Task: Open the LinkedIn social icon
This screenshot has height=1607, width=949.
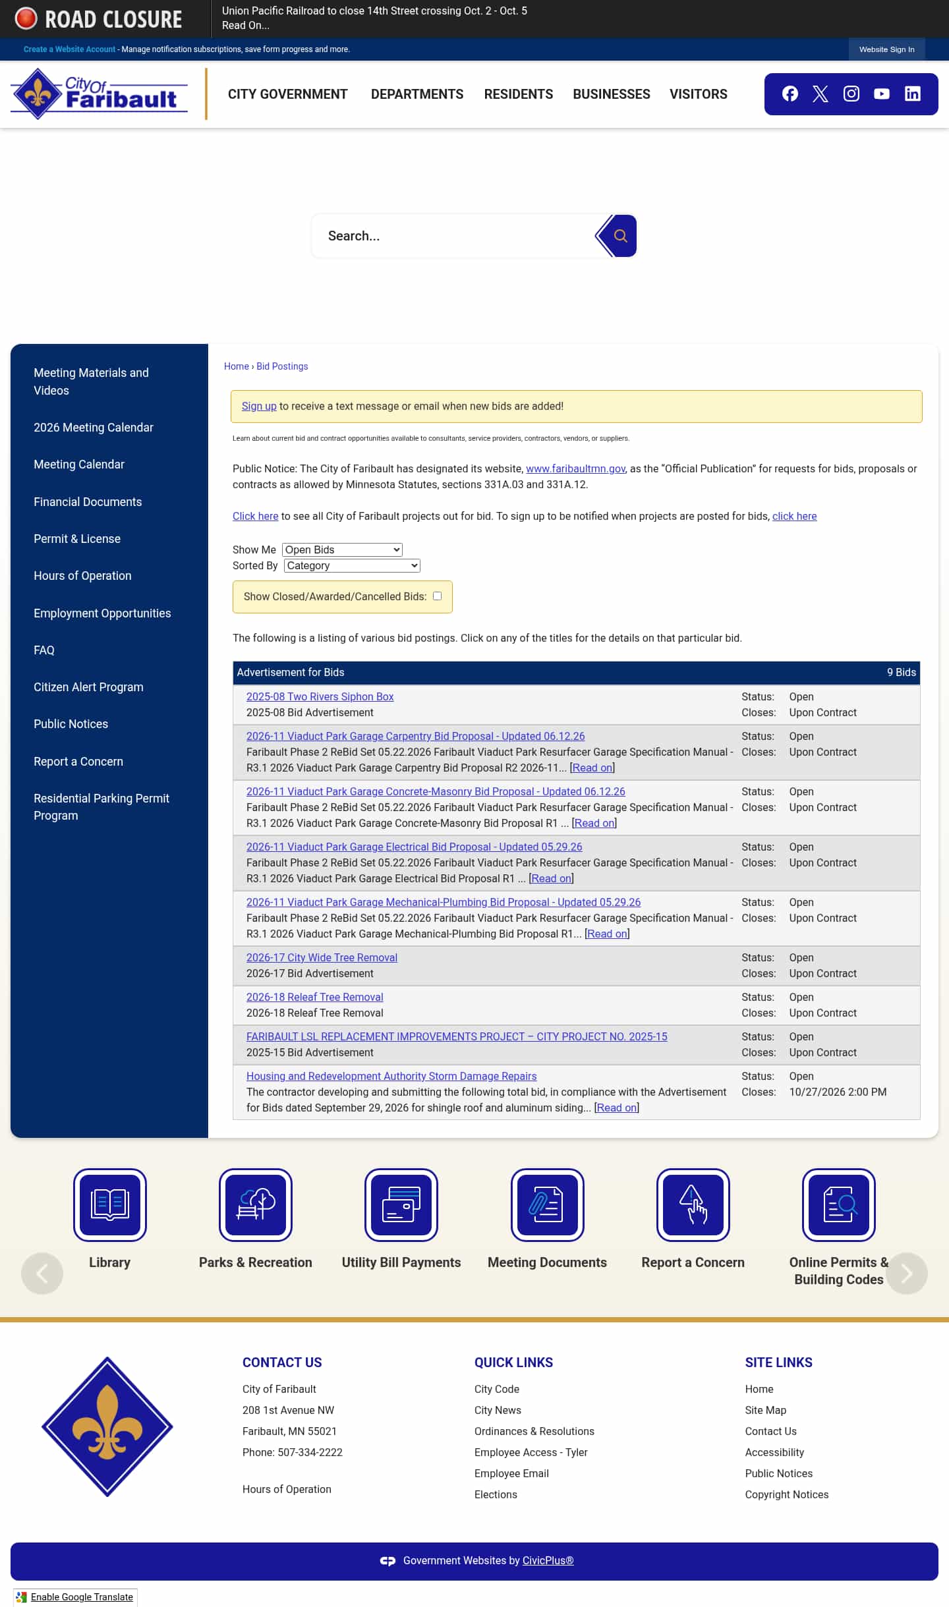Action: pos(913,94)
